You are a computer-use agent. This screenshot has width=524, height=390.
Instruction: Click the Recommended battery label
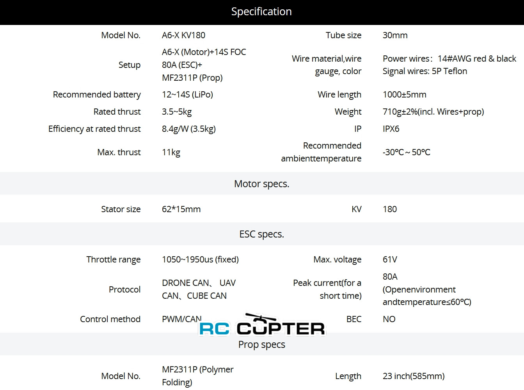[x=97, y=95]
